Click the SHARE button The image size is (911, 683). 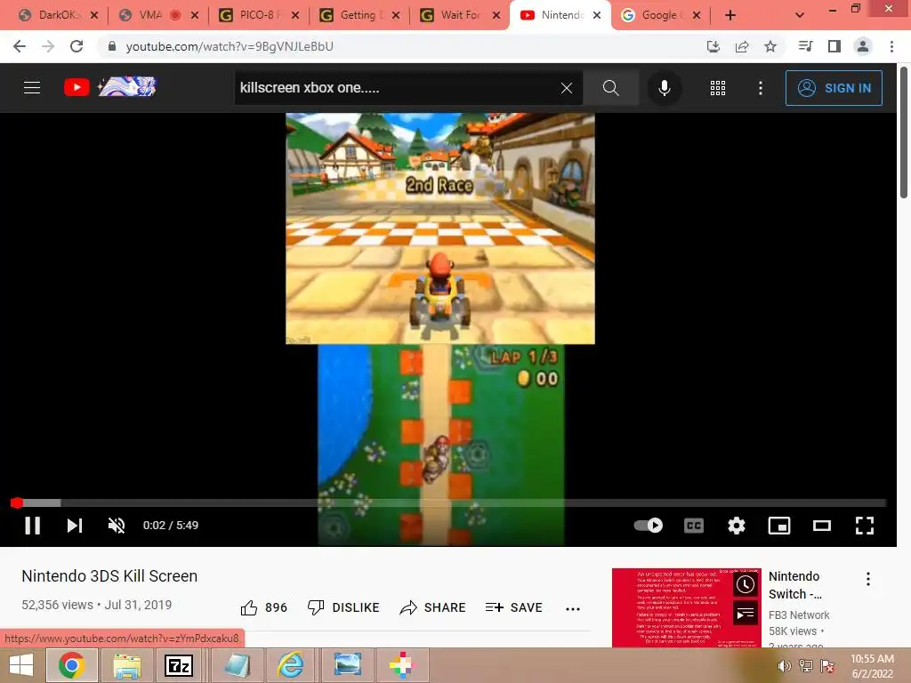tap(433, 607)
